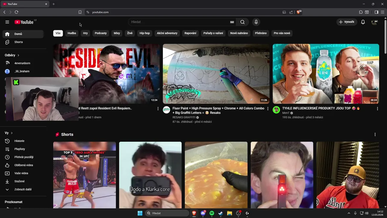Open the notifications bell
Viewport: 387px width, 218px height.
pos(363,22)
